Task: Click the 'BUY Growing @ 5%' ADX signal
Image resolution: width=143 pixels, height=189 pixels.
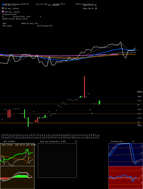Action: 45,26
